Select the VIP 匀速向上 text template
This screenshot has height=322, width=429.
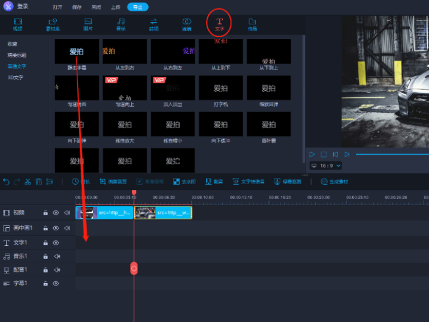coord(125,88)
